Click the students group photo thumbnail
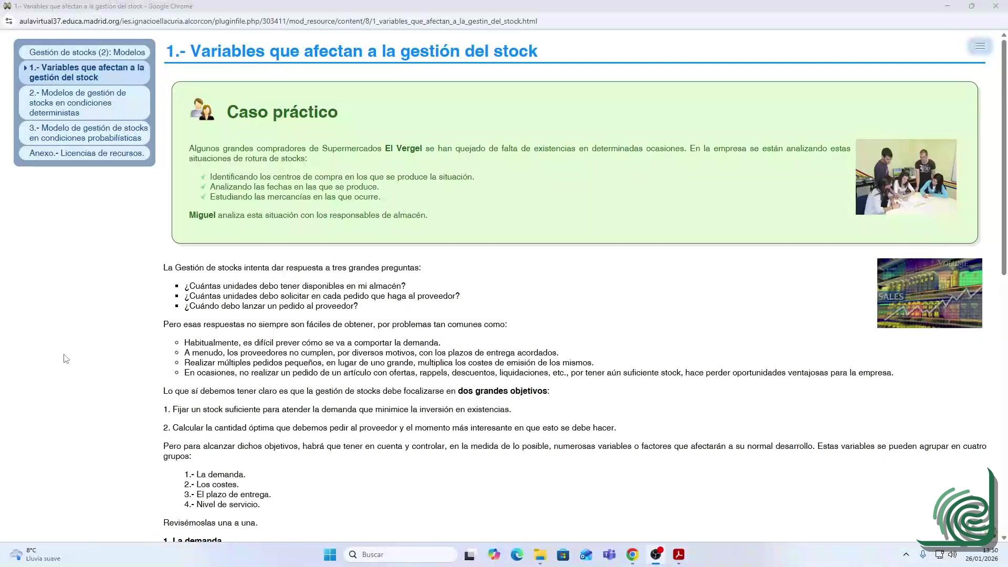 coord(906,176)
